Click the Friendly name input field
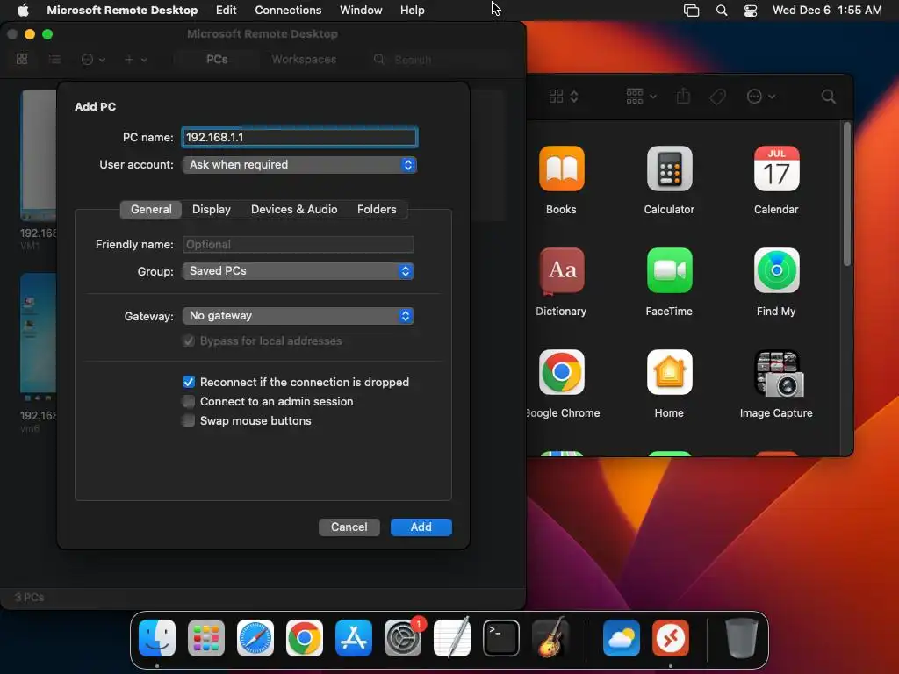The image size is (899, 674). coord(298,244)
